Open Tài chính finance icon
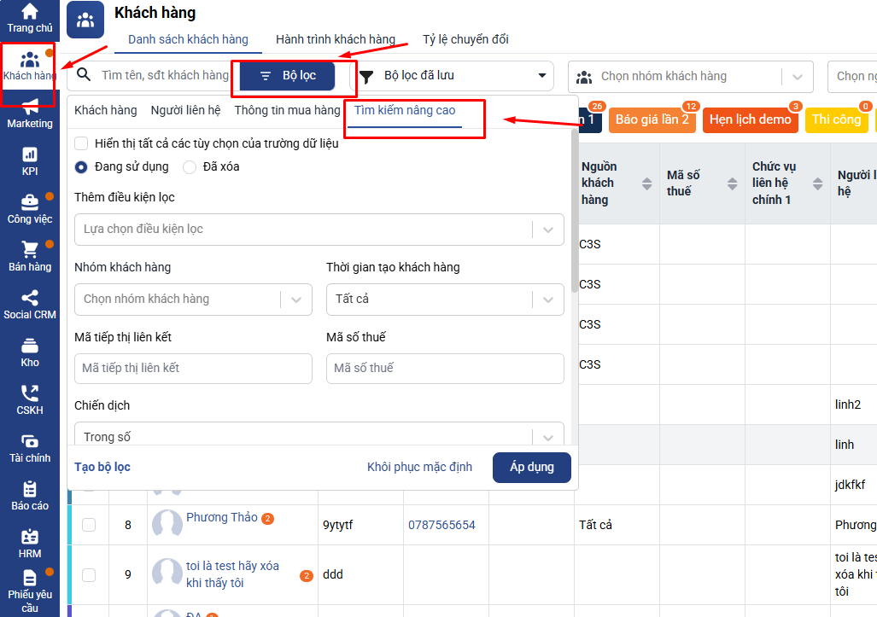Viewport: 877px width, 617px height. pyautogui.click(x=30, y=447)
